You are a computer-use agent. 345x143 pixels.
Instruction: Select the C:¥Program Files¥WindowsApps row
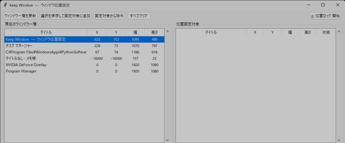tap(85, 52)
